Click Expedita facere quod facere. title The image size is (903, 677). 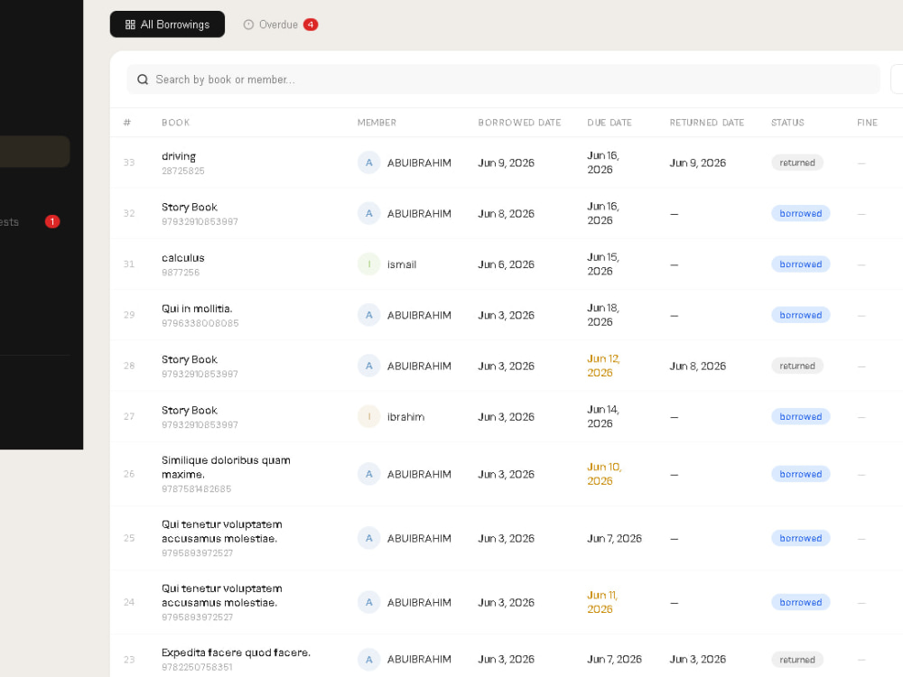[236, 653]
